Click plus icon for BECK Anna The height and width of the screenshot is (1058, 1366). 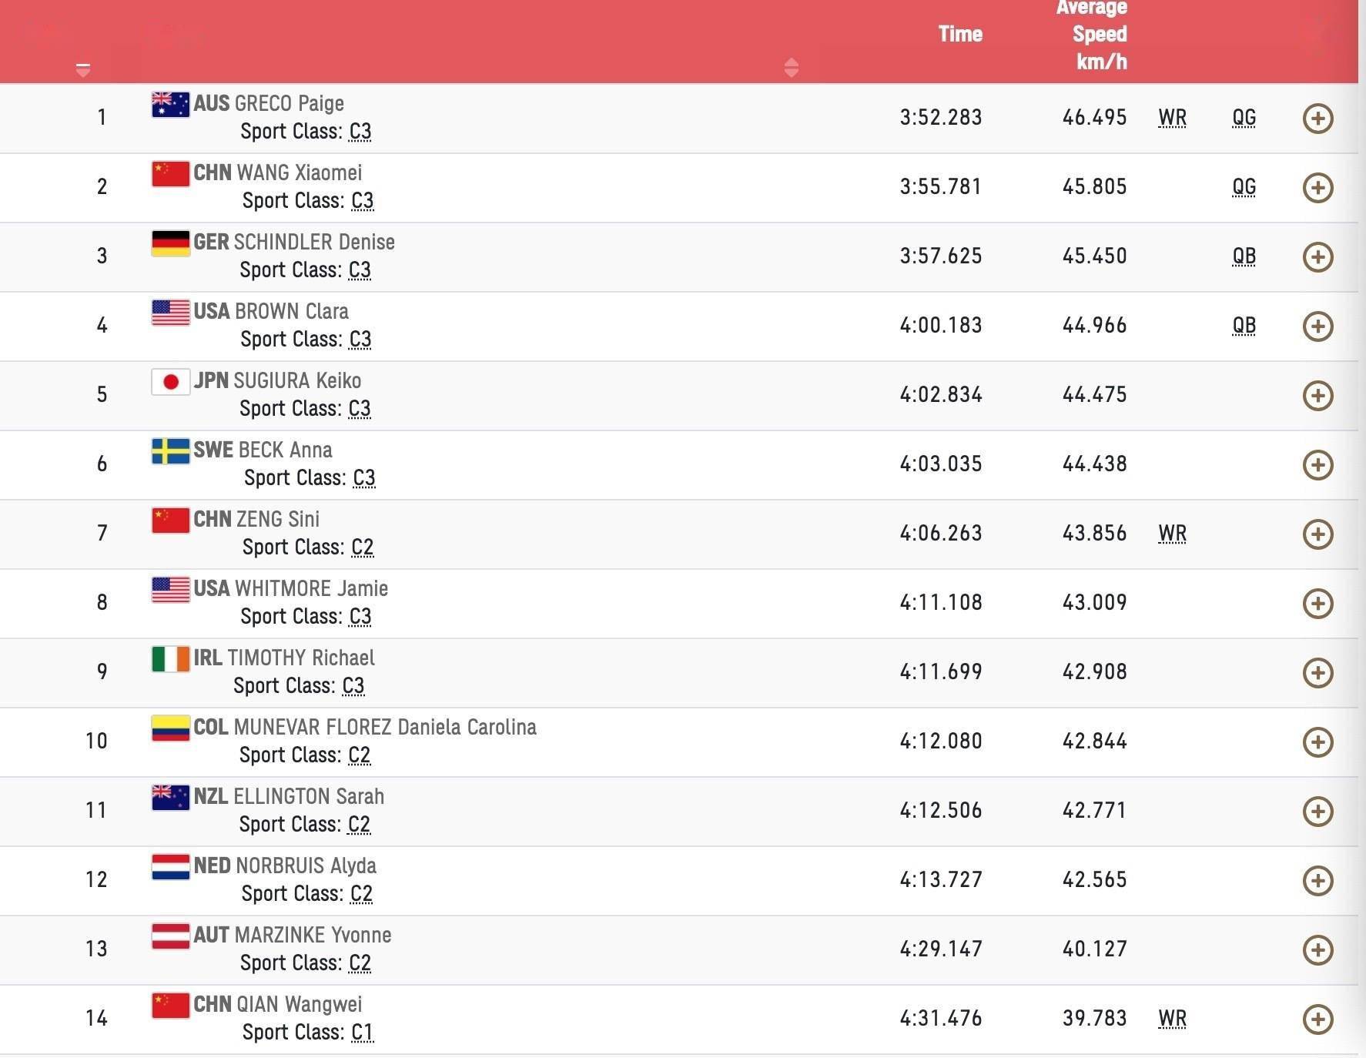1317,465
